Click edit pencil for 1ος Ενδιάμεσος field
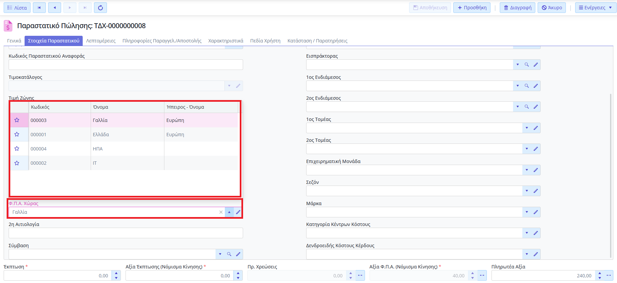The width and height of the screenshot is (617, 283). [536, 86]
